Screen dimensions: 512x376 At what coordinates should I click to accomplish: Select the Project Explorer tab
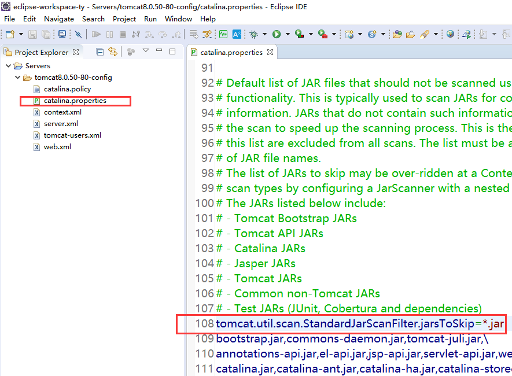[x=42, y=52]
